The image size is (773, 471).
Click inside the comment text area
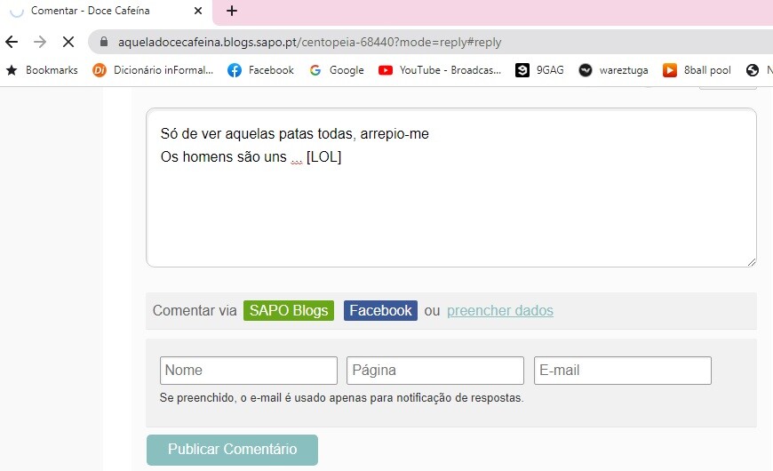click(x=451, y=188)
